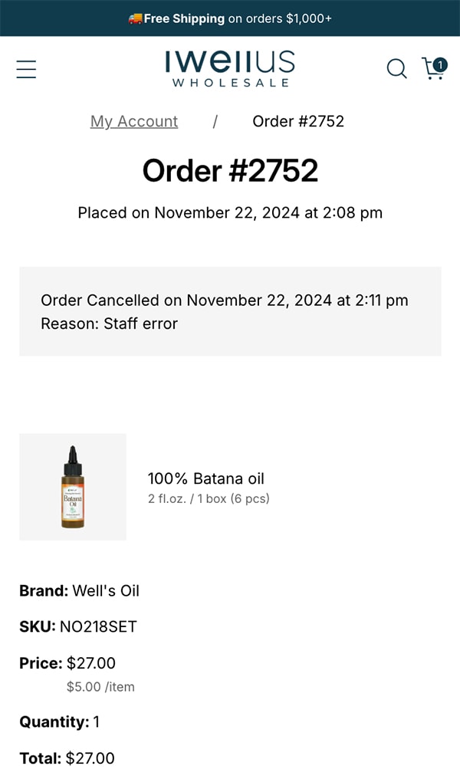Click the Order #2752 page heading
The image size is (460, 779).
pyautogui.click(x=230, y=170)
